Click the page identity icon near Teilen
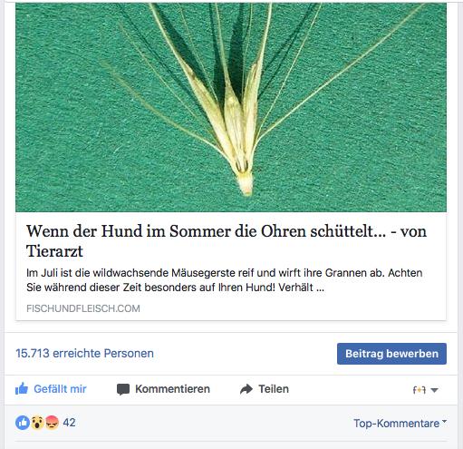This screenshot has height=449, width=463. click(x=420, y=390)
